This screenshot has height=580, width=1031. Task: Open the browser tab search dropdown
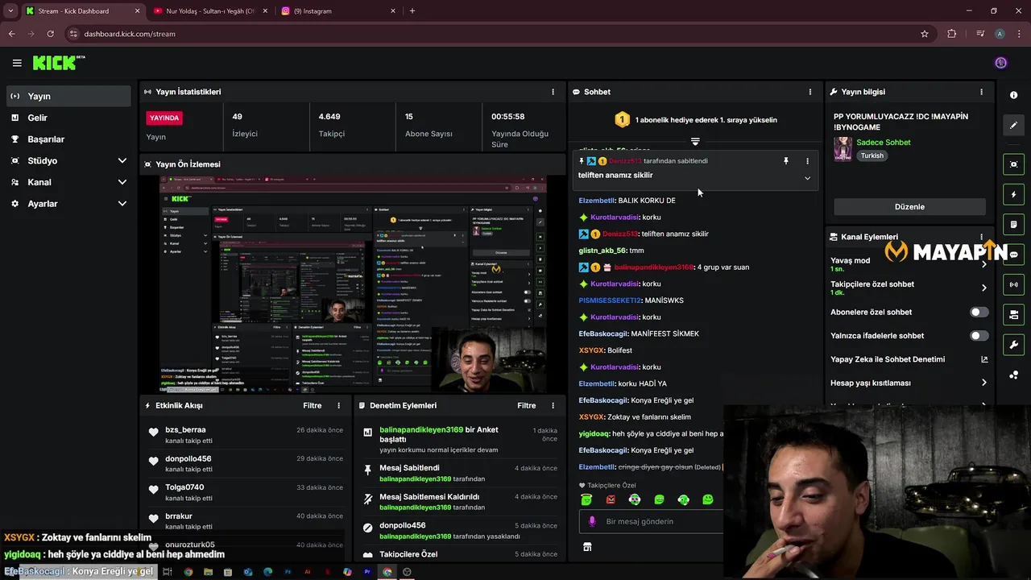point(10,11)
